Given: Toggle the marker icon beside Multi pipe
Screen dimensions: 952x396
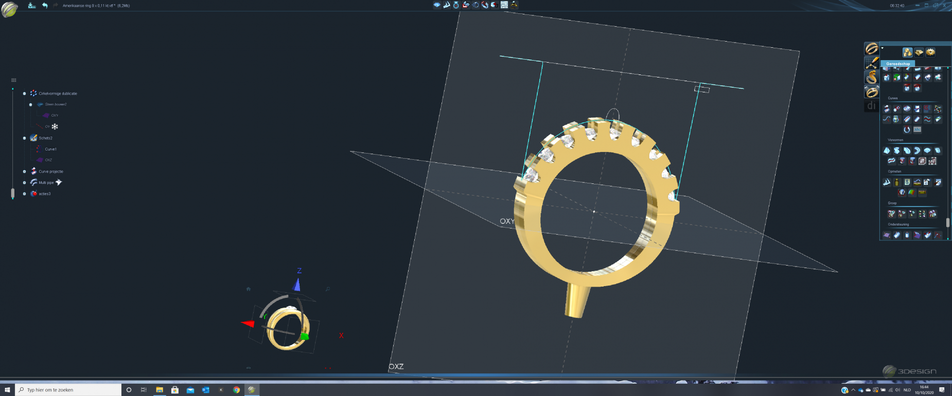Looking at the screenshot, I should click(x=59, y=182).
